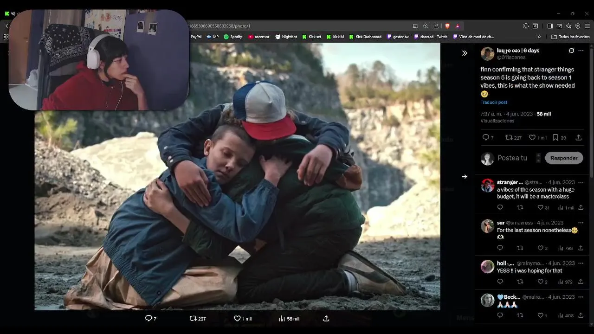Like holl's reply with 2 likes
This screenshot has height=334, width=594.
click(x=542, y=282)
